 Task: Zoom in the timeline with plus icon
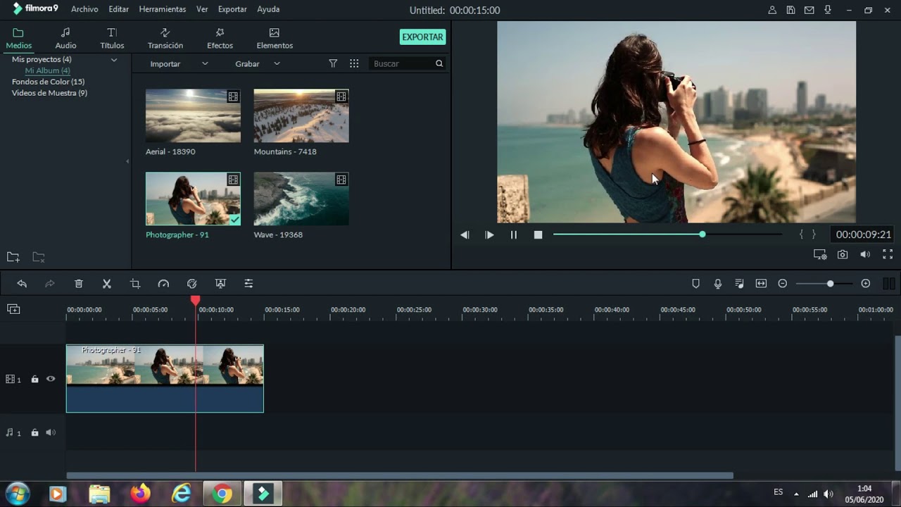point(866,284)
